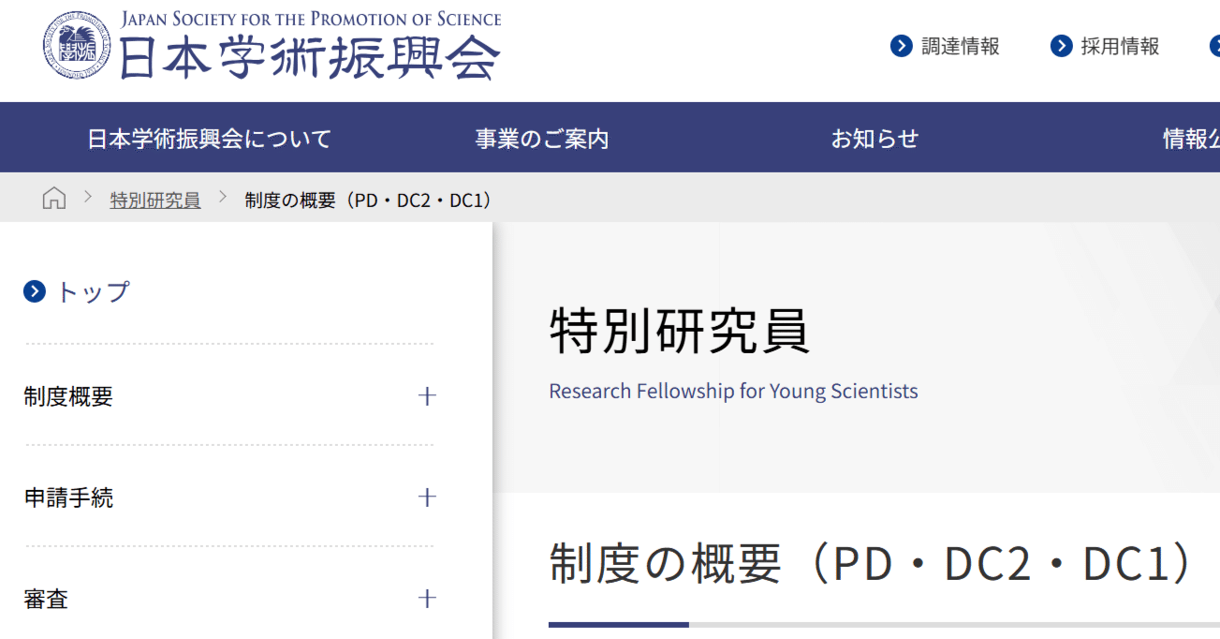The width and height of the screenshot is (1220, 639).
Task: Click the arrow icon beside 採用情報
Action: click(x=1061, y=46)
